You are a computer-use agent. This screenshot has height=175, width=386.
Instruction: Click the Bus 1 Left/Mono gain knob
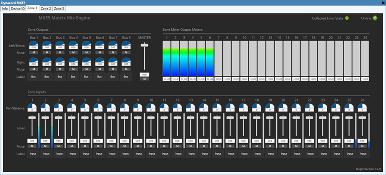click(x=34, y=43)
